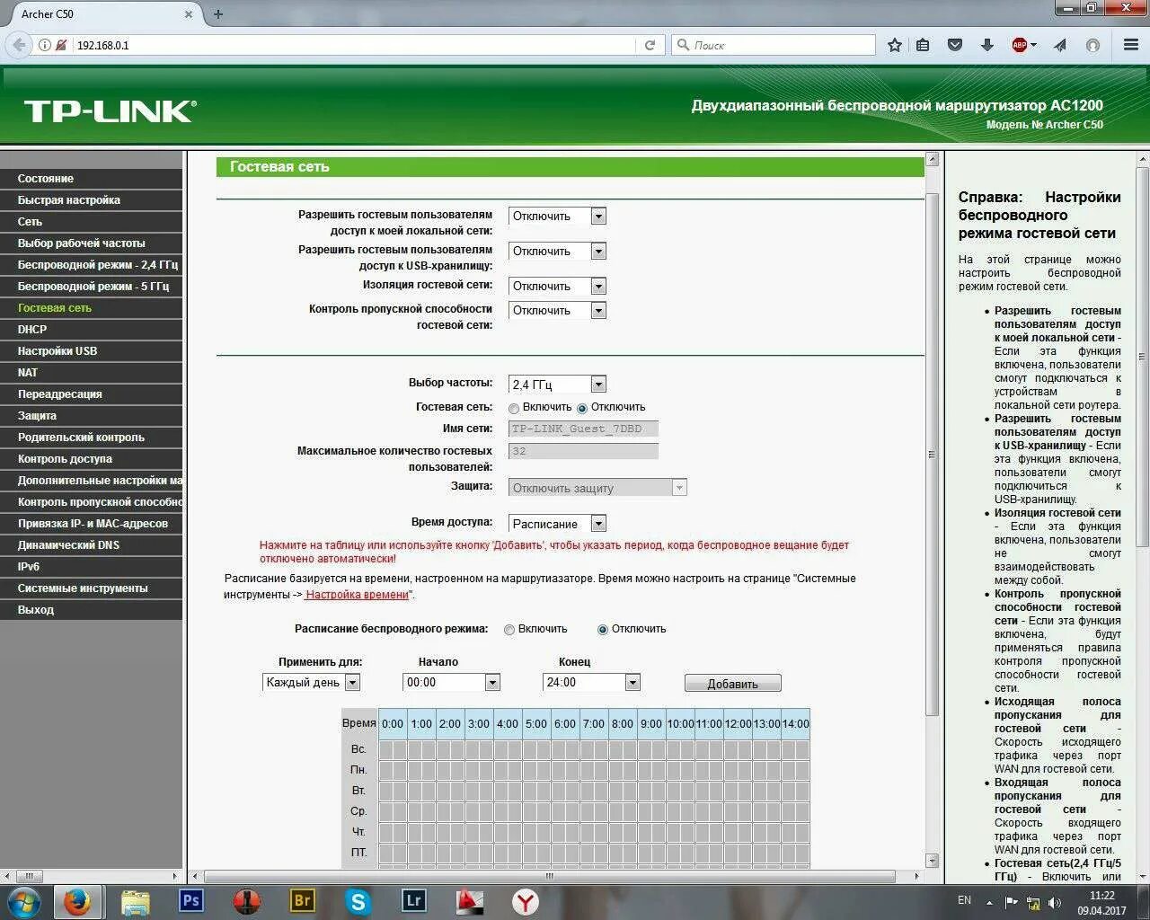Screen dimensions: 1150x920
Task: Open Быстрая настройка menu item
Action: click(91, 200)
